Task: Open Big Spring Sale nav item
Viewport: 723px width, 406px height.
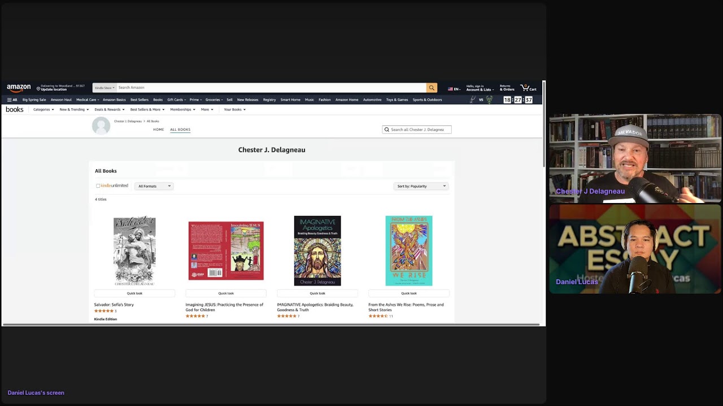Action: click(x=34, y=100)
